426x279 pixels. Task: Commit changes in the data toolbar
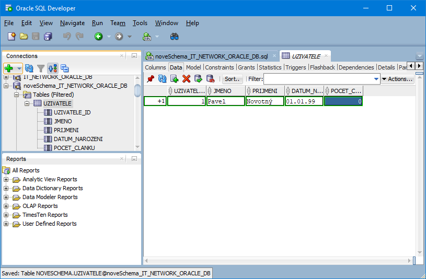[198, 79]
